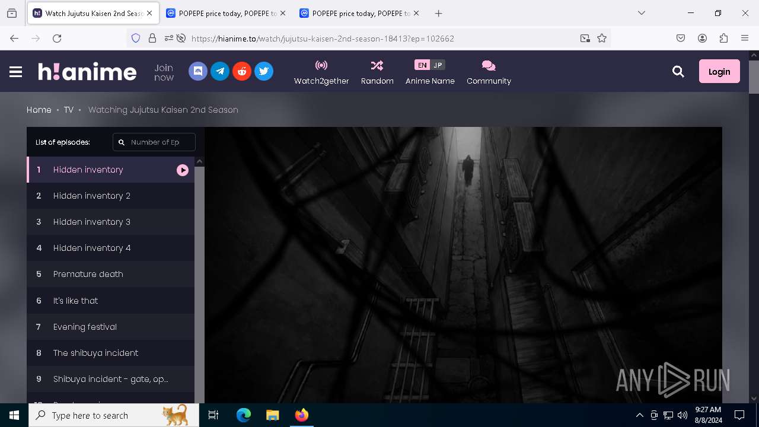Viewport: 759px width, 427px height.
Task: Pick a Random anime
Action: coord(377,72)
